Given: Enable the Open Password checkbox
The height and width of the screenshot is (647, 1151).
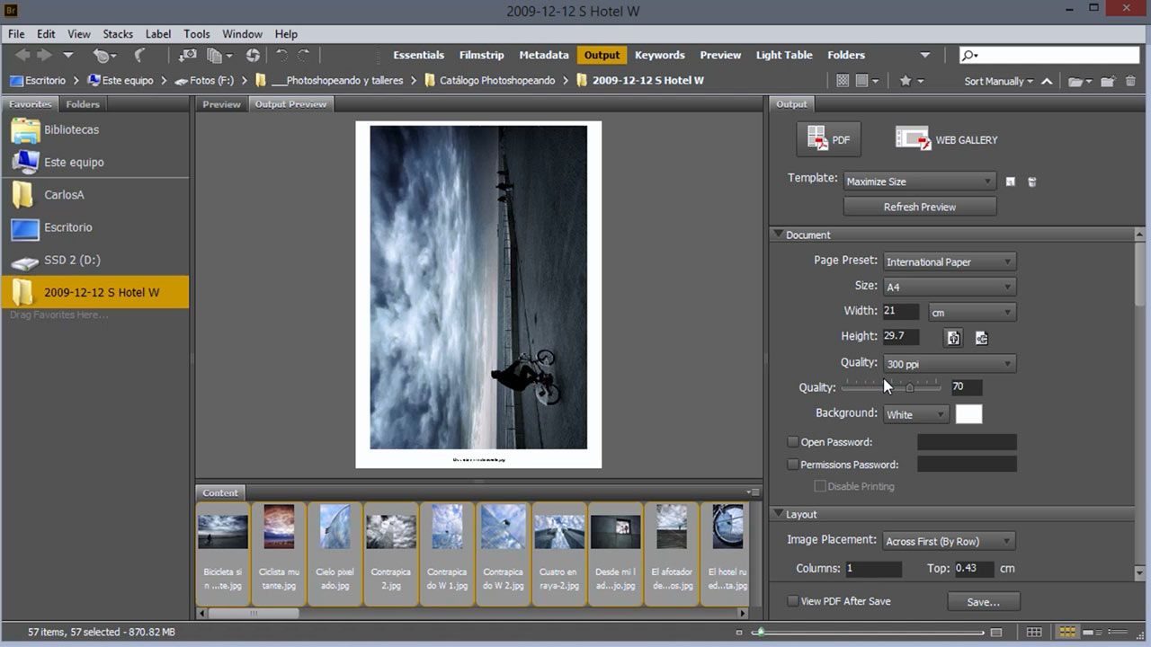Looking at the screenshot, I should 792,442.
